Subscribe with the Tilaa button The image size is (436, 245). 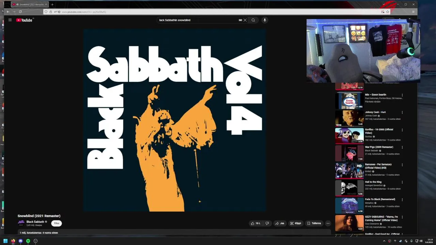coord(57,223)
